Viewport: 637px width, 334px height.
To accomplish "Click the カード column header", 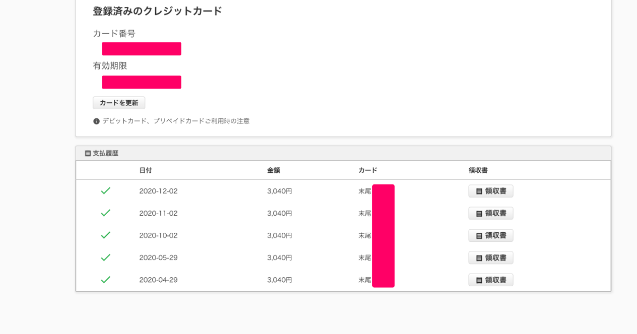I will (x=368, y=170).
